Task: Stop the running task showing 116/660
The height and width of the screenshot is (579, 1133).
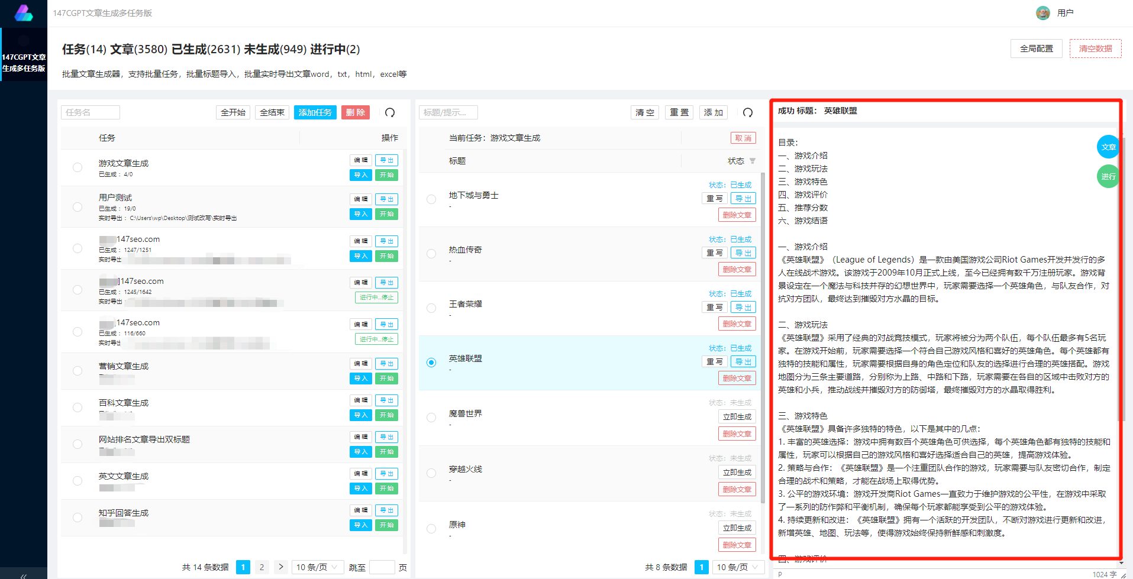Action: 376,339
